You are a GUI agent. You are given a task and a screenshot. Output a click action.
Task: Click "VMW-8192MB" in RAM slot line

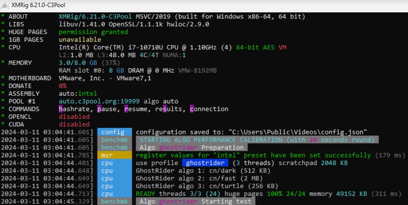(197, 71)
